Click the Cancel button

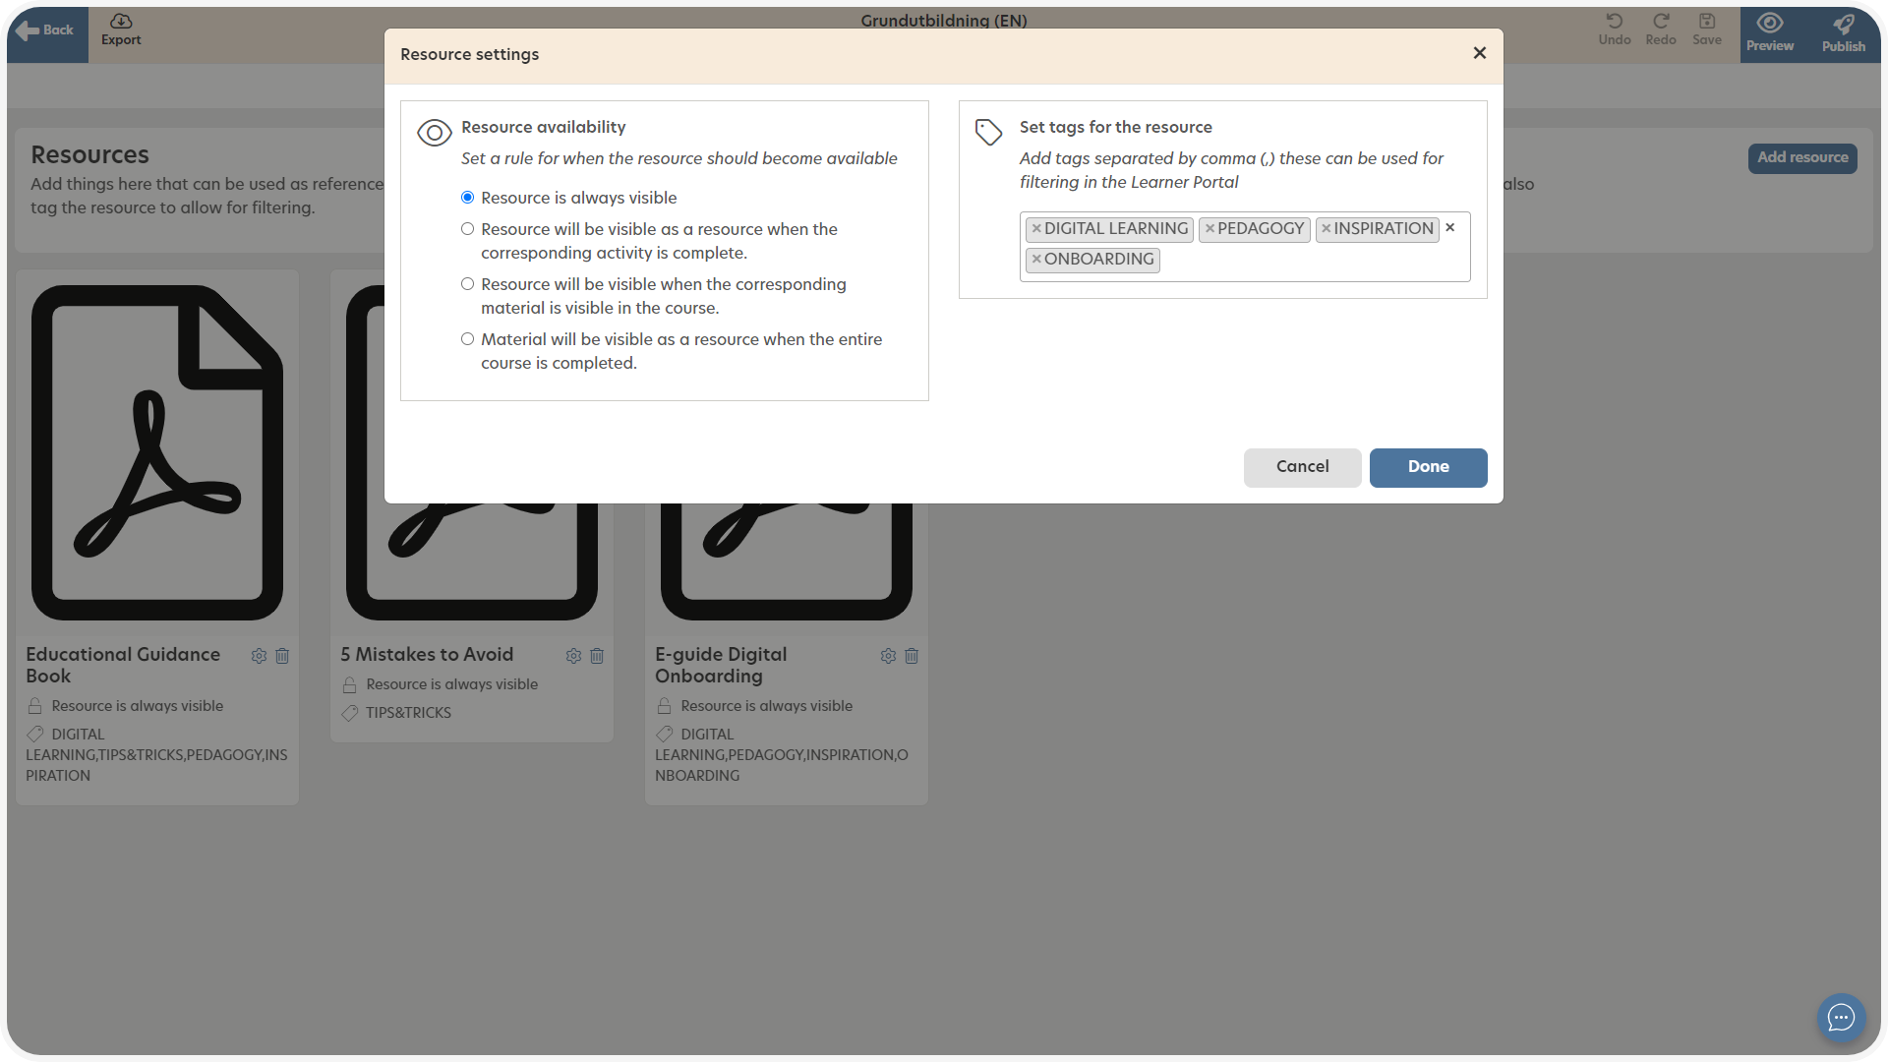(x=1302, y=467)
